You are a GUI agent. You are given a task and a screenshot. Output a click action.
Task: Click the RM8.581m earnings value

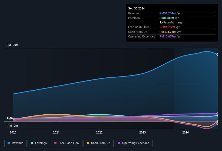click(167, 18)
